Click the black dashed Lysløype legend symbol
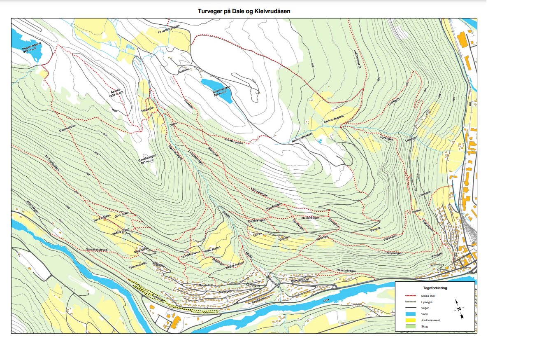The width and height of the screenshot is (553, 346). pos(411,302)
